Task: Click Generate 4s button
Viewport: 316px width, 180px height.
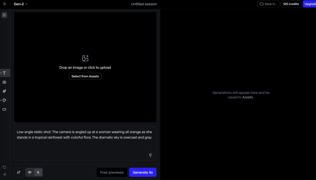Action: 143,172
